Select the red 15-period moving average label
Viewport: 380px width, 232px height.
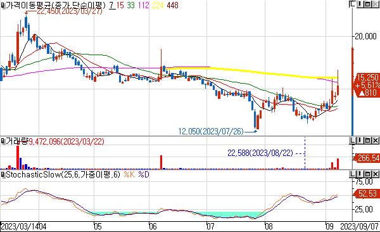click(120, 5)
